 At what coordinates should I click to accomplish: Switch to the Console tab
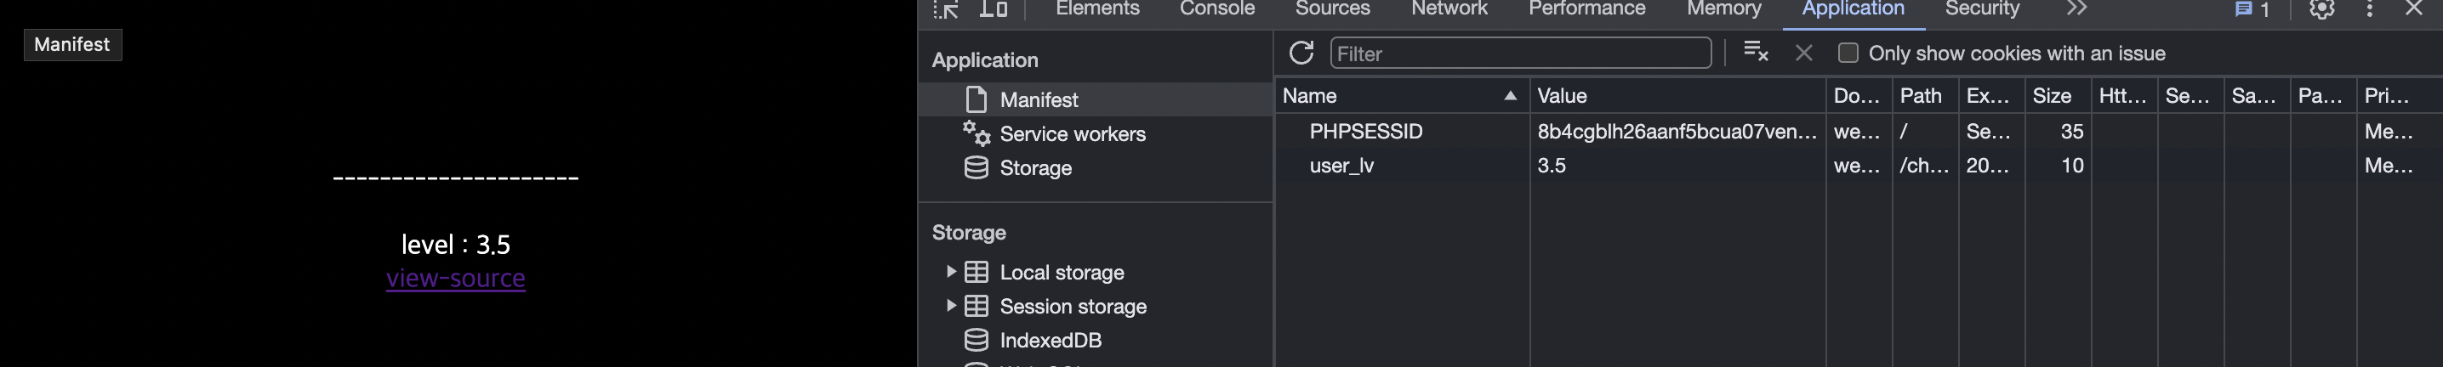tap(1216, 8)
